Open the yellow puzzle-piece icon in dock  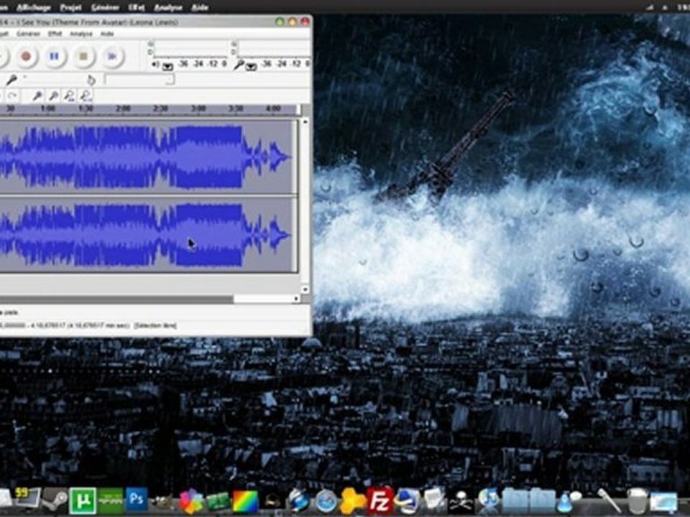coord(352,501)
